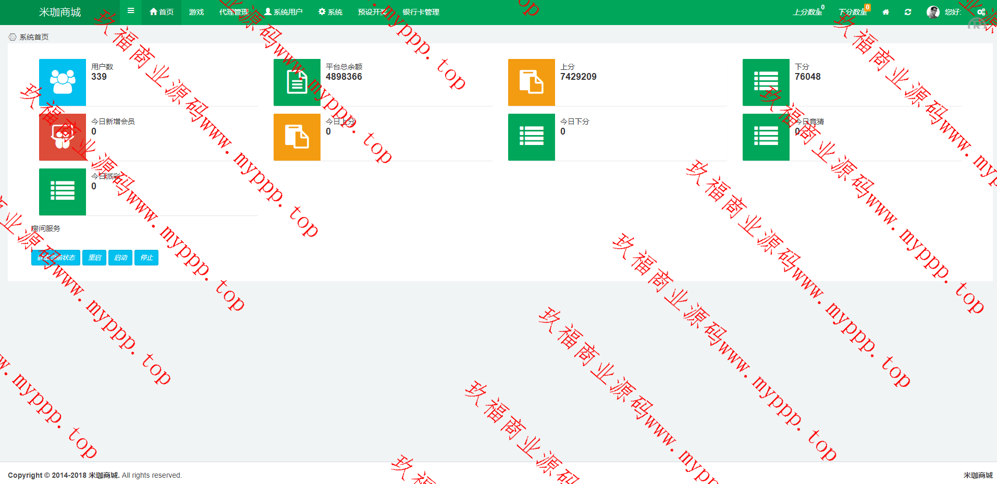Open the gears settings icon at top right
This screenshot has width=997, height=484.
pos(981,12)
